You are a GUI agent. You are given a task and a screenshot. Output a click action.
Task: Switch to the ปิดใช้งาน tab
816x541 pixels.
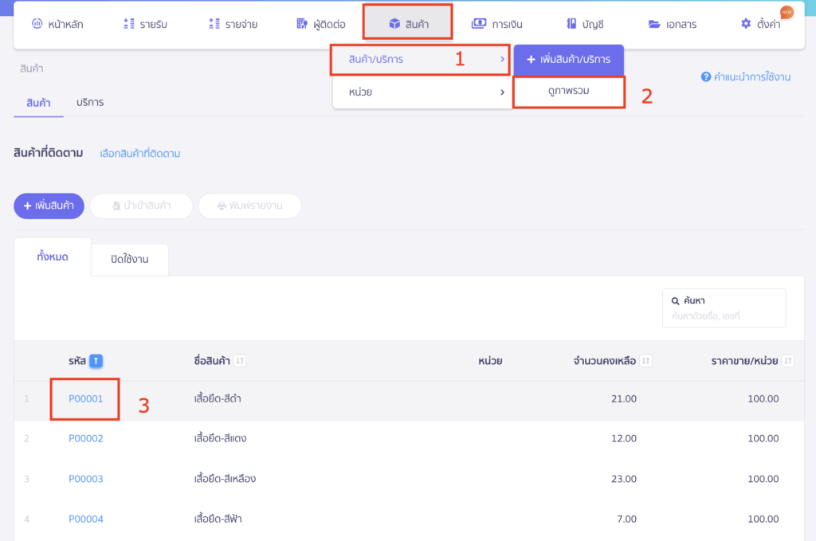129,260
